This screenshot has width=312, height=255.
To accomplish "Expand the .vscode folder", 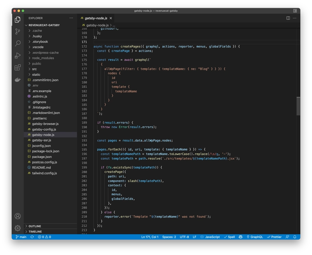I will (50, 47).
